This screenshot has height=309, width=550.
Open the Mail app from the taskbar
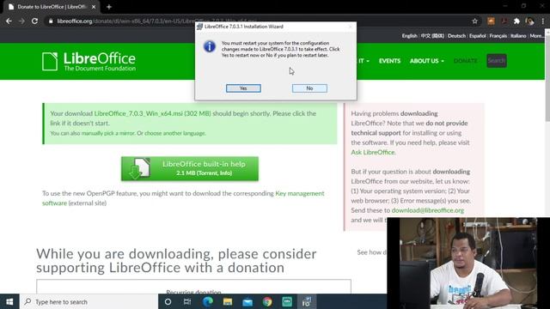(247, 301)
